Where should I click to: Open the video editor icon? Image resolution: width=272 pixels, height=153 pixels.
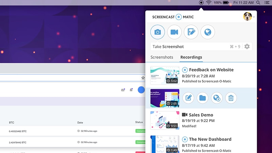point(191,32)
